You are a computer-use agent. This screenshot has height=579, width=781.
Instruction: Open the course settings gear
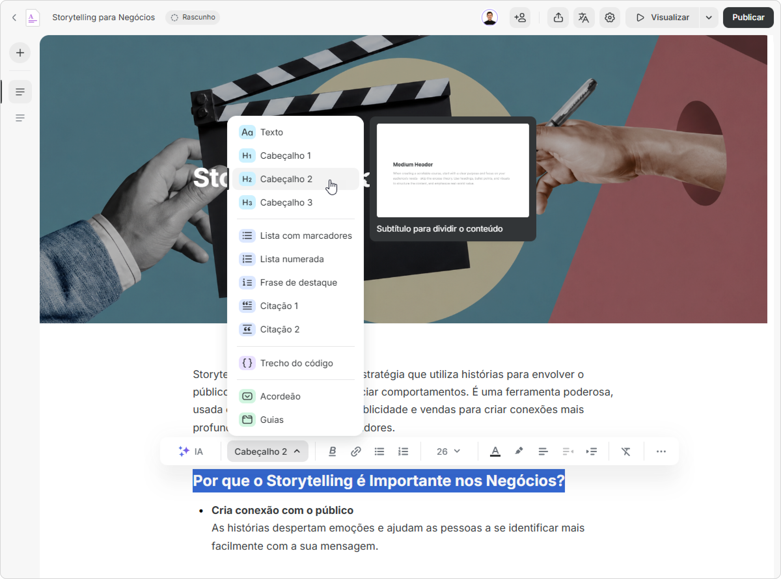pos(610,18)
